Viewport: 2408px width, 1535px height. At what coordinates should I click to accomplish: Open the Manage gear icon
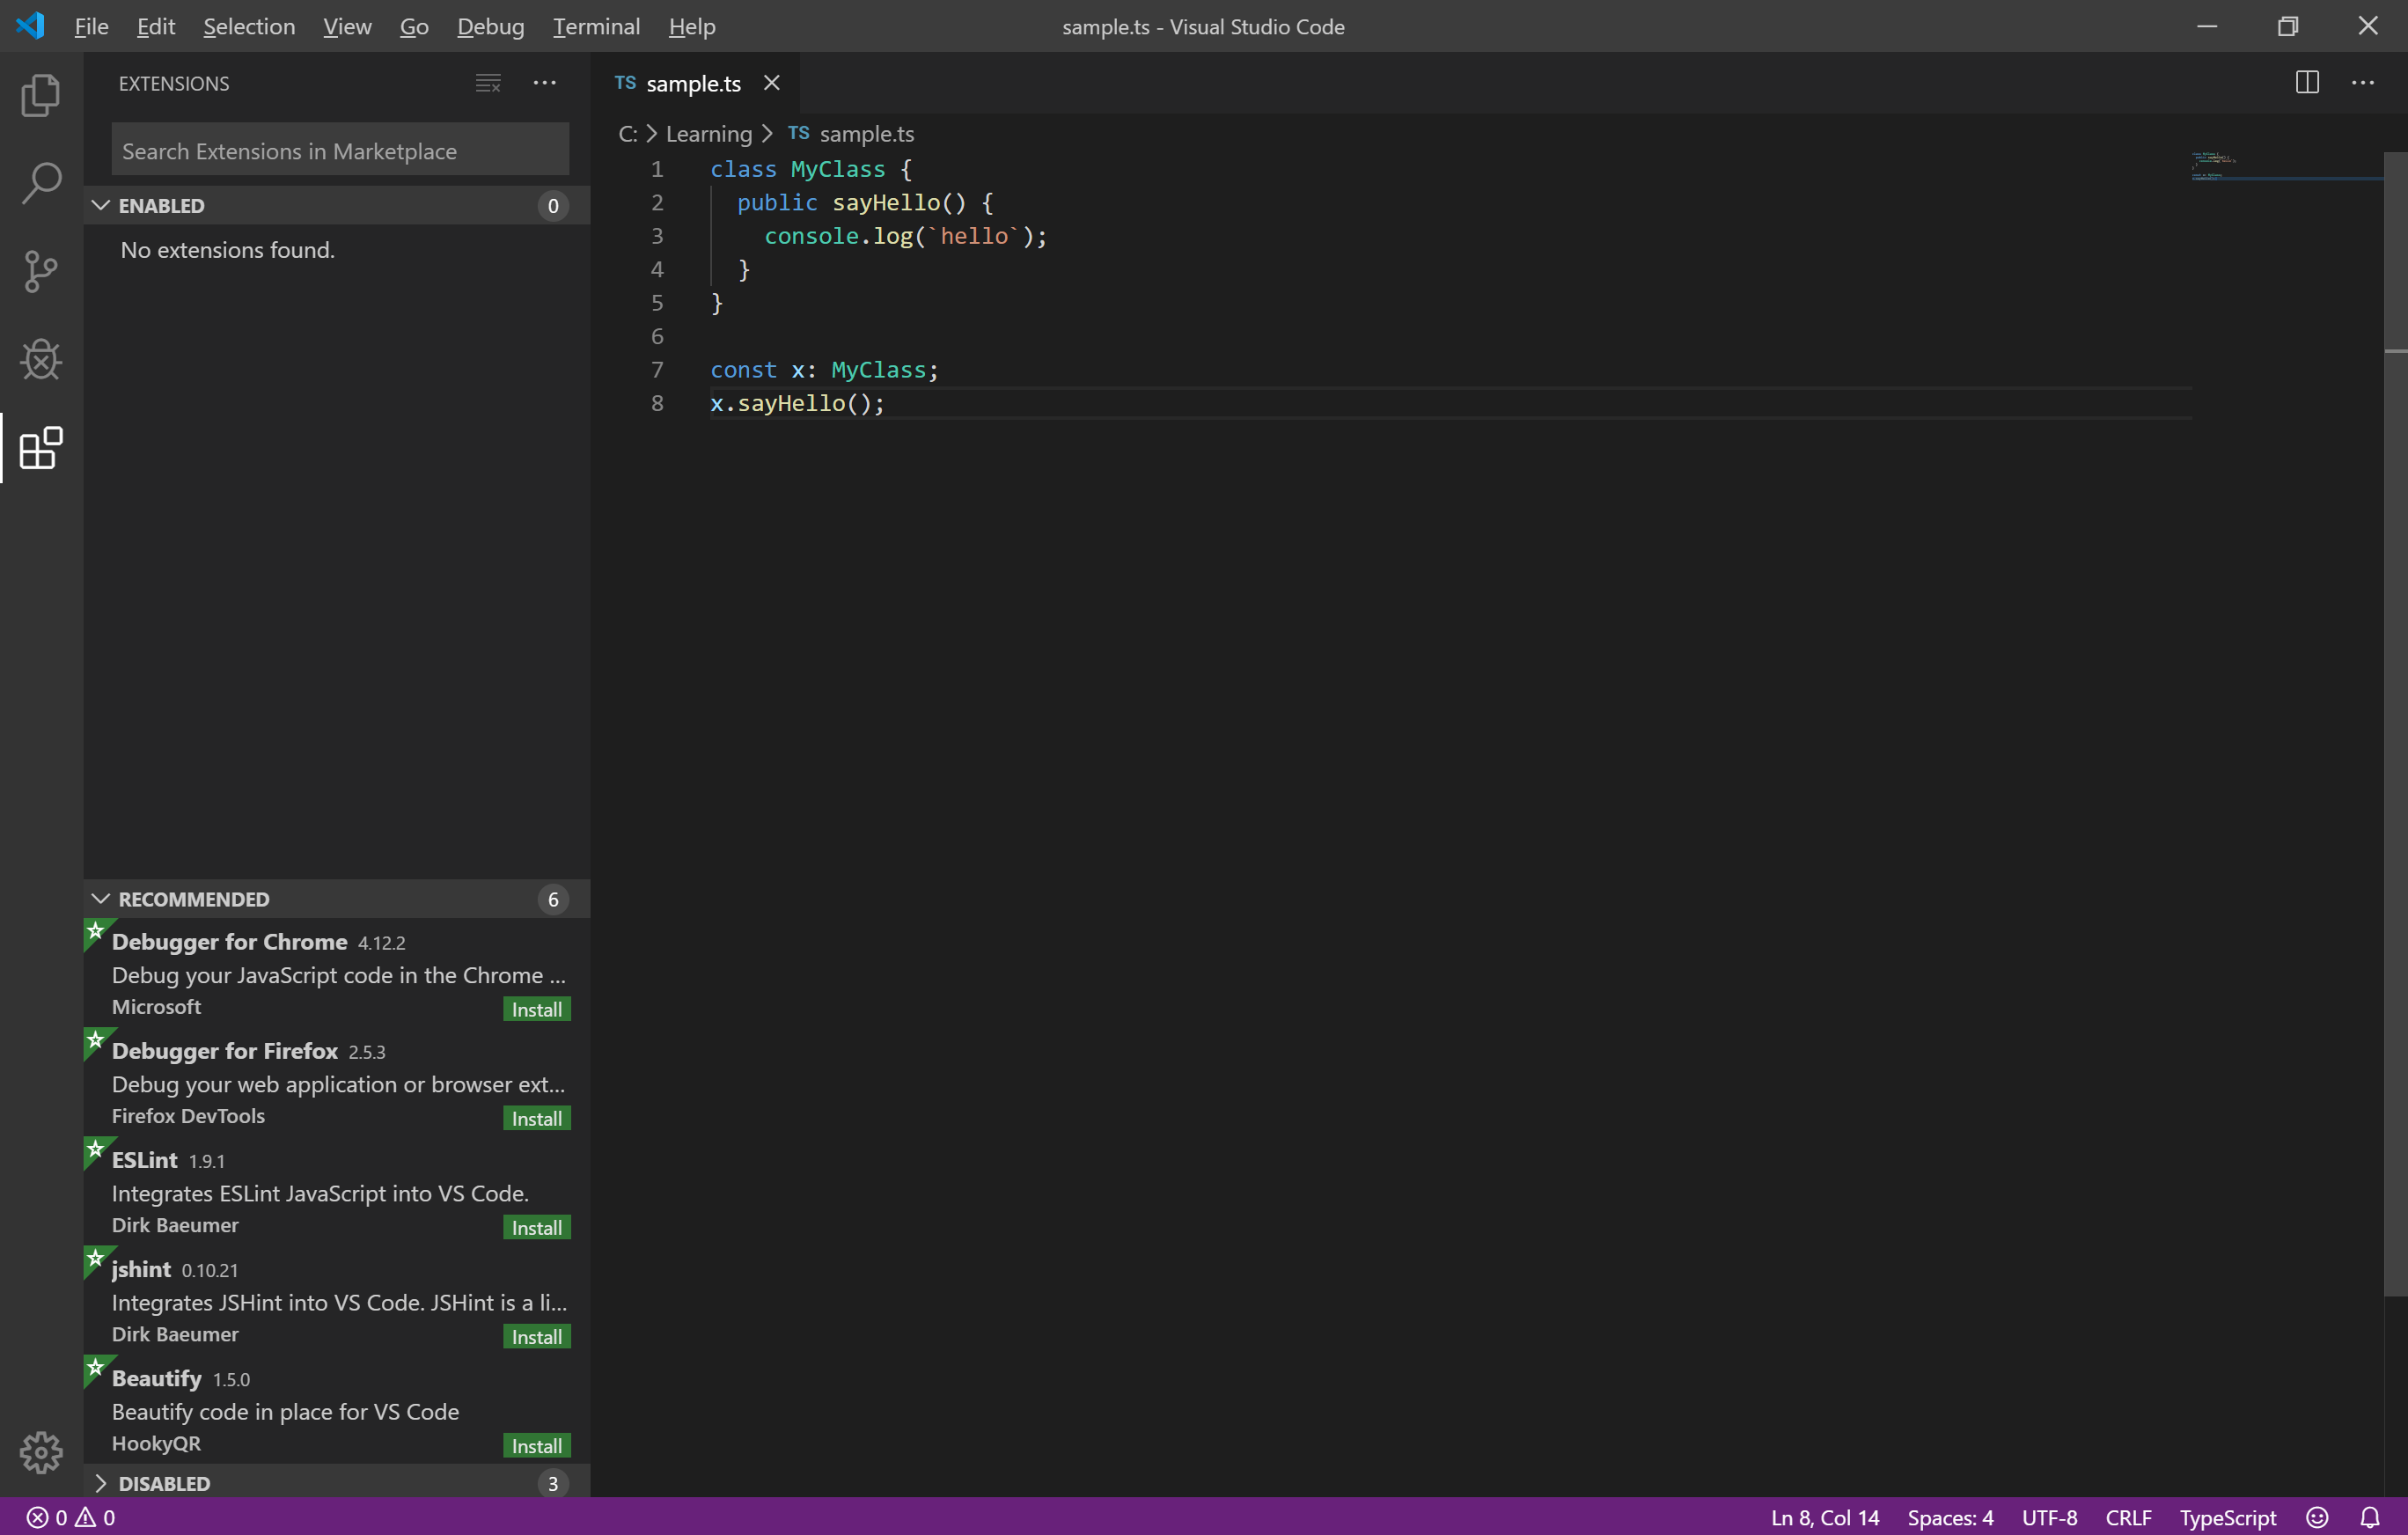tap(40, 1451)
